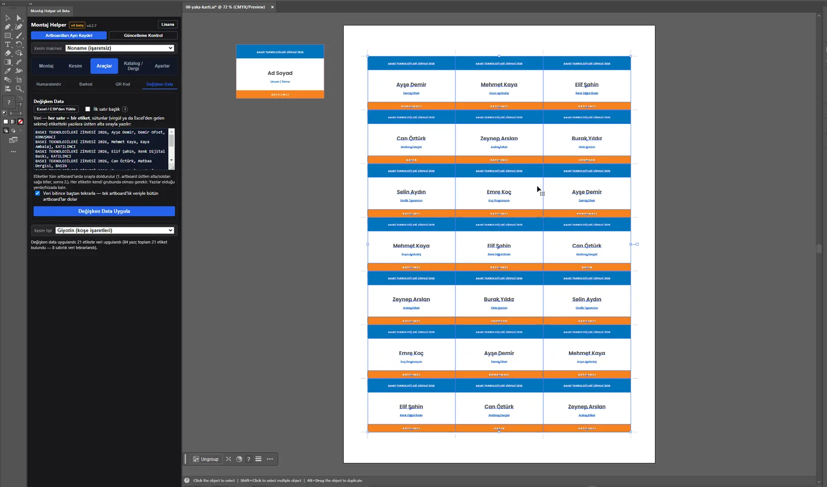Select the Eyedropper tool
827x487 pixels.
(x=8, y=71)
